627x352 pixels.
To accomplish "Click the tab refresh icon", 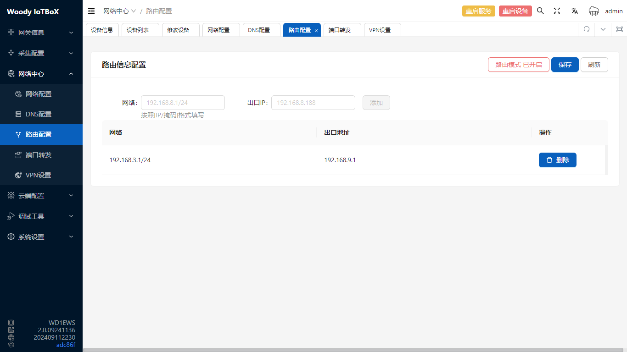I will click(x=586, y=29).
